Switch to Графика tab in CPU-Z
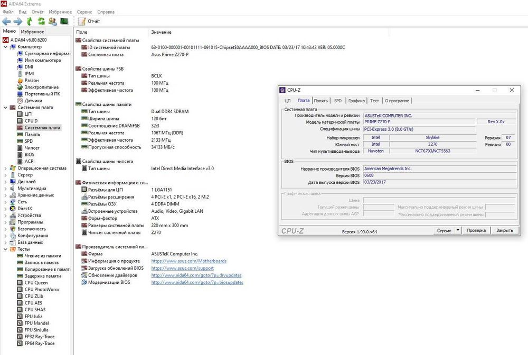Image resolution: width=528 pixels, height=355 pixels. pyautogui.click(x=356, y=101)
